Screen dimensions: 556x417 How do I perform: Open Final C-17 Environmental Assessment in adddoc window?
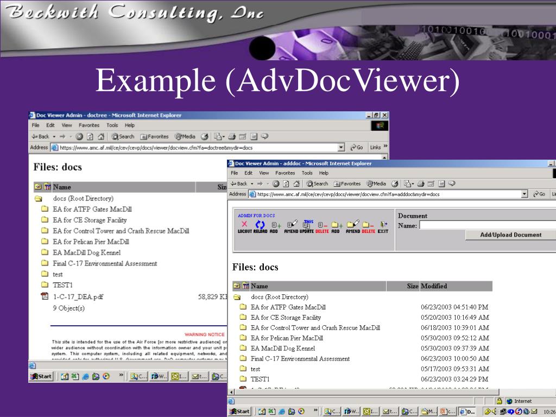click(300, 358)
